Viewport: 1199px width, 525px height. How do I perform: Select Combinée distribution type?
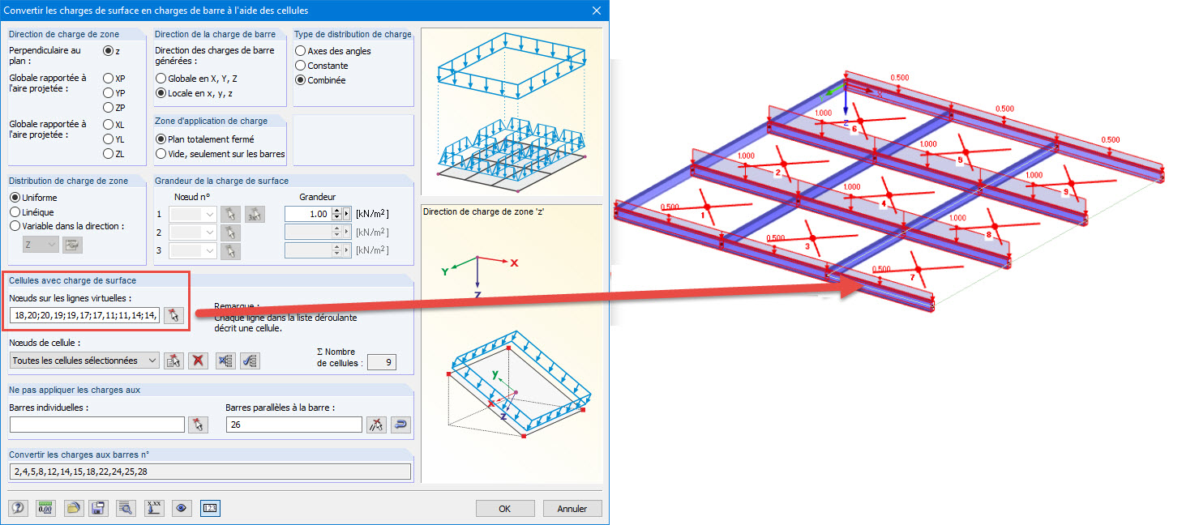301,80
